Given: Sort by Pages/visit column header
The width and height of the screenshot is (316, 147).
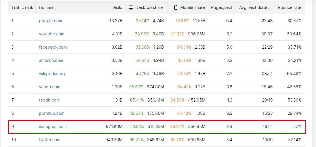Looking at the screenshot, I should [x=222, y=7].
